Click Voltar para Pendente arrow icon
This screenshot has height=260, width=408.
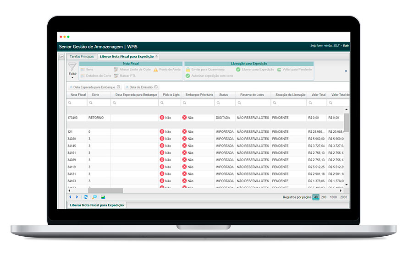[x=279, y=70]
